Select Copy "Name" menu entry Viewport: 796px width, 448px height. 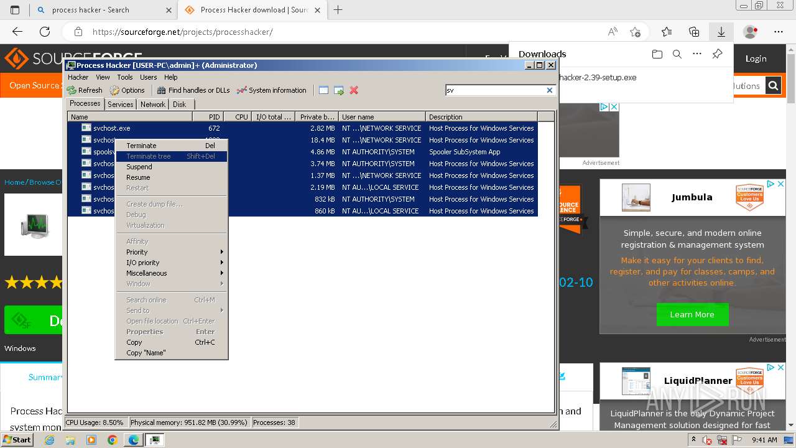172,353
